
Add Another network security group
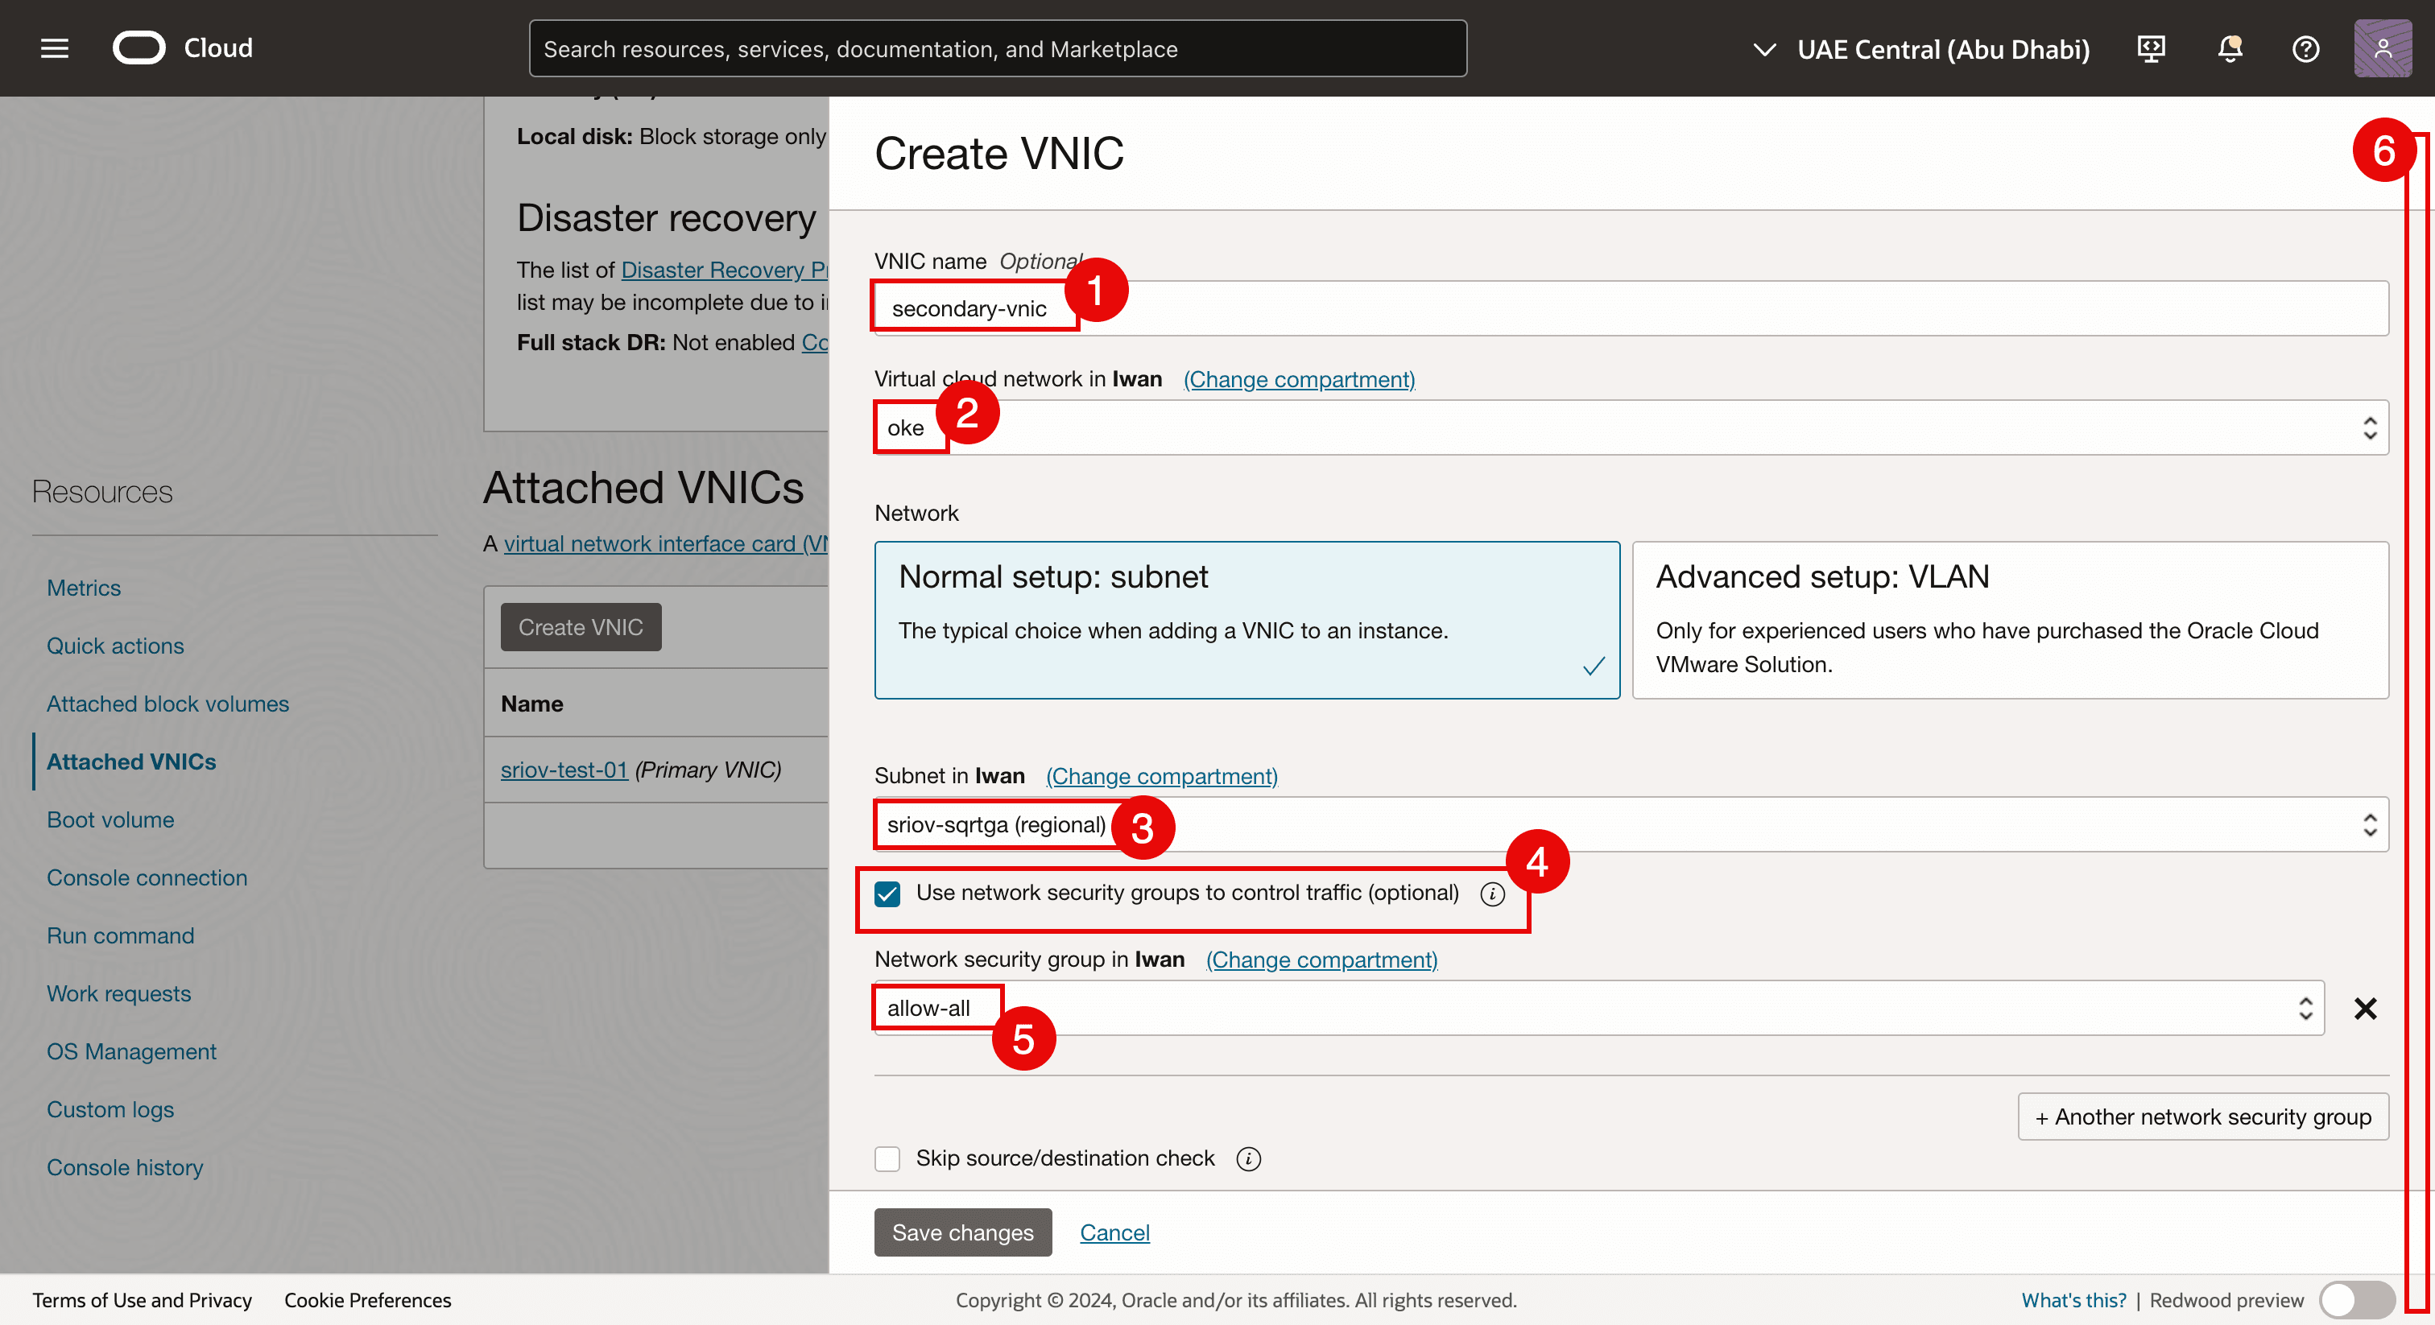pyautogui.click(x=2202, y=1117)
